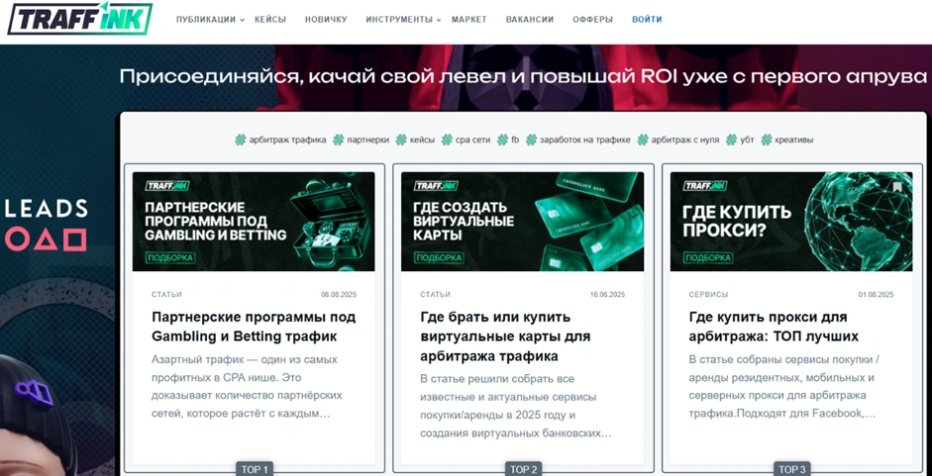Click the virtual cards article banner image
This screenshot has height=476, width=932.
point(522,222)
